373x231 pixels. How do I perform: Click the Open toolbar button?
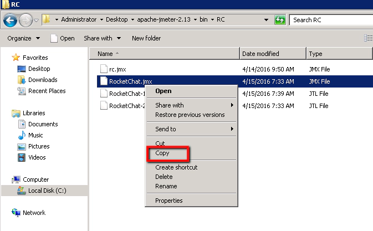(x=62, y=38)
